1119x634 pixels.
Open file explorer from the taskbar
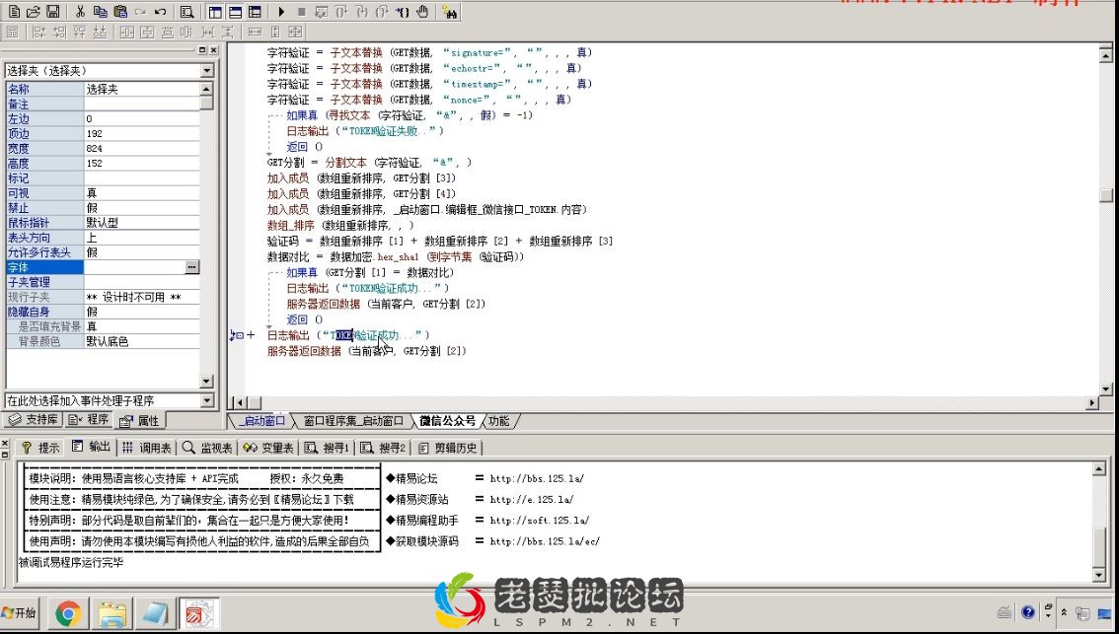coord(112,613)
